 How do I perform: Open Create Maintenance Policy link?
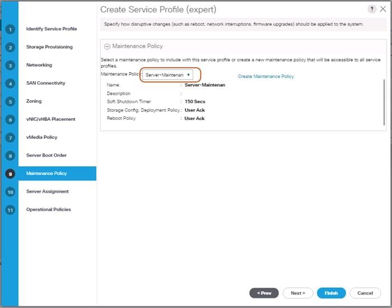coord(265,77)
